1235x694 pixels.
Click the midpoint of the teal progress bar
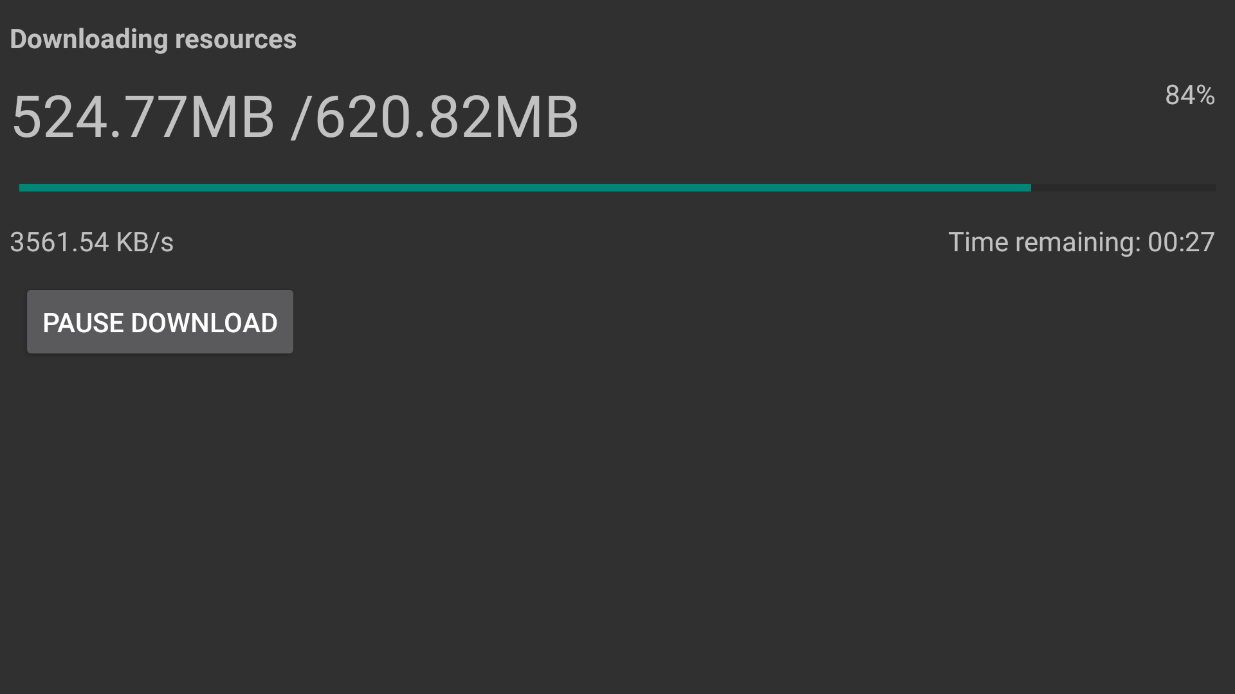coord(525,188)
